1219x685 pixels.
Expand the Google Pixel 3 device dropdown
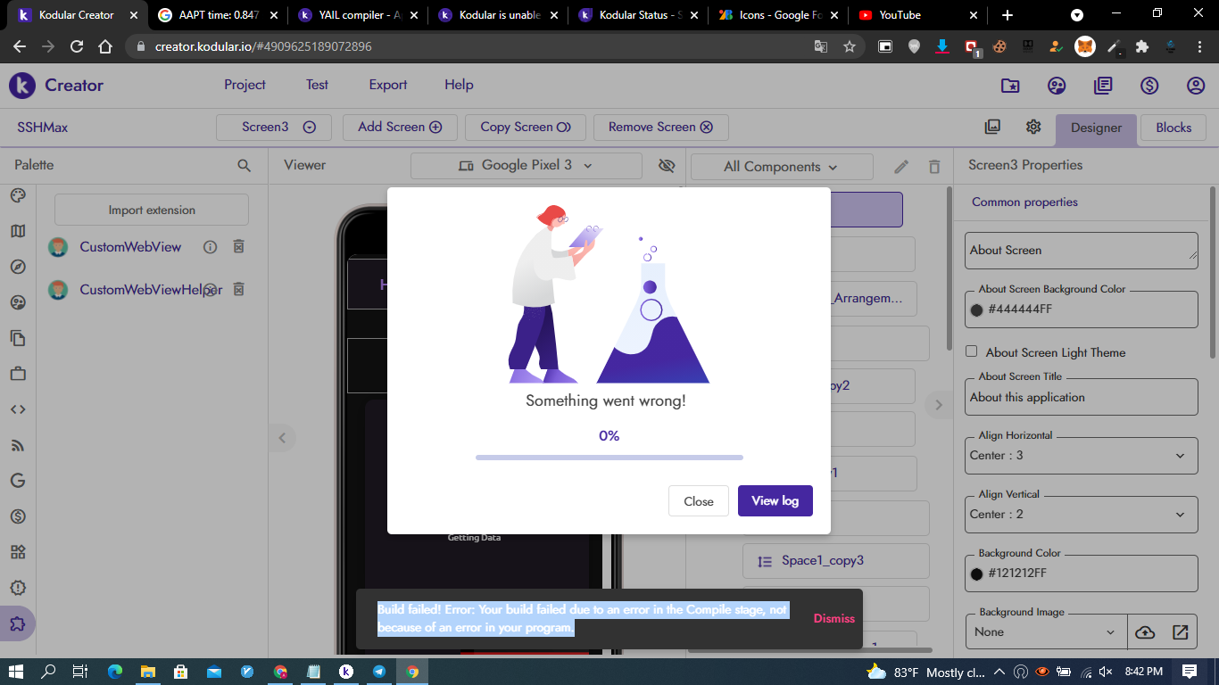point(527,165)
